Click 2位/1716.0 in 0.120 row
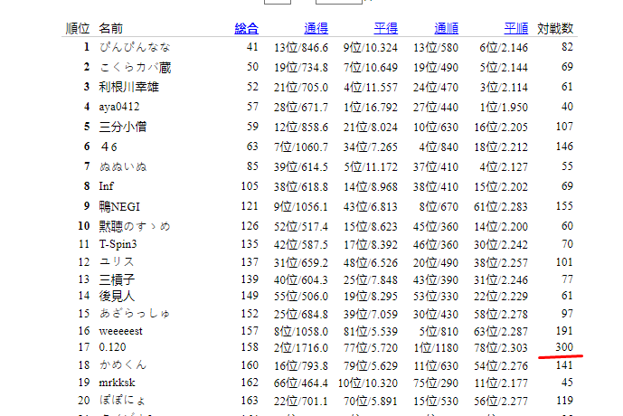The width and height of the screenshot is (623, 416). (301, 347)
